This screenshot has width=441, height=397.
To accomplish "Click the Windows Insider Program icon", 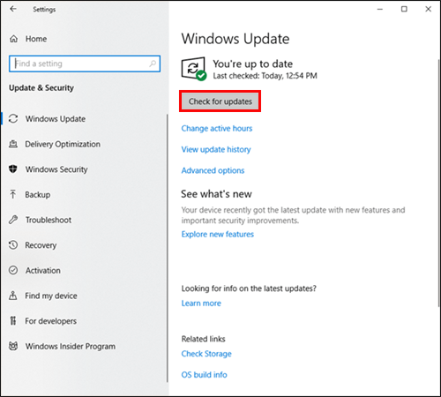I will pos(13,346).
